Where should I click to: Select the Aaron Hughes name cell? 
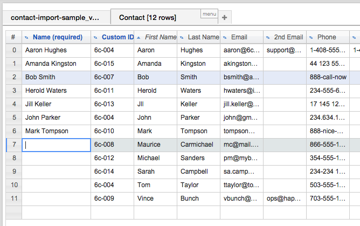tap(56, 50)
